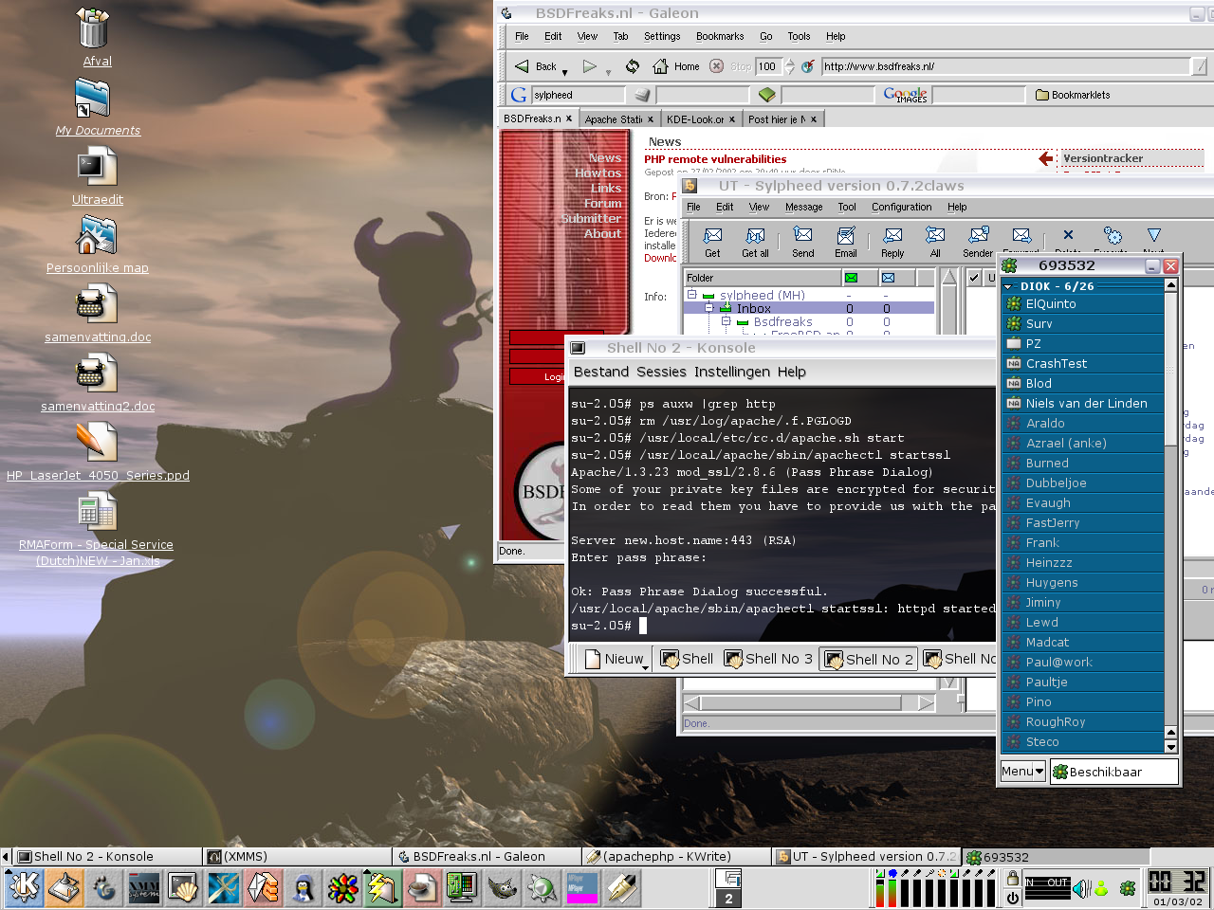The height and width of the screenshot is (910, 1214).
Task: Open Instellingen menu in Konsole
Action: coord(731,372)
